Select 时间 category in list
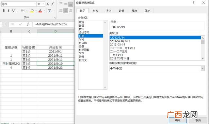 click(x=91, y=39)
